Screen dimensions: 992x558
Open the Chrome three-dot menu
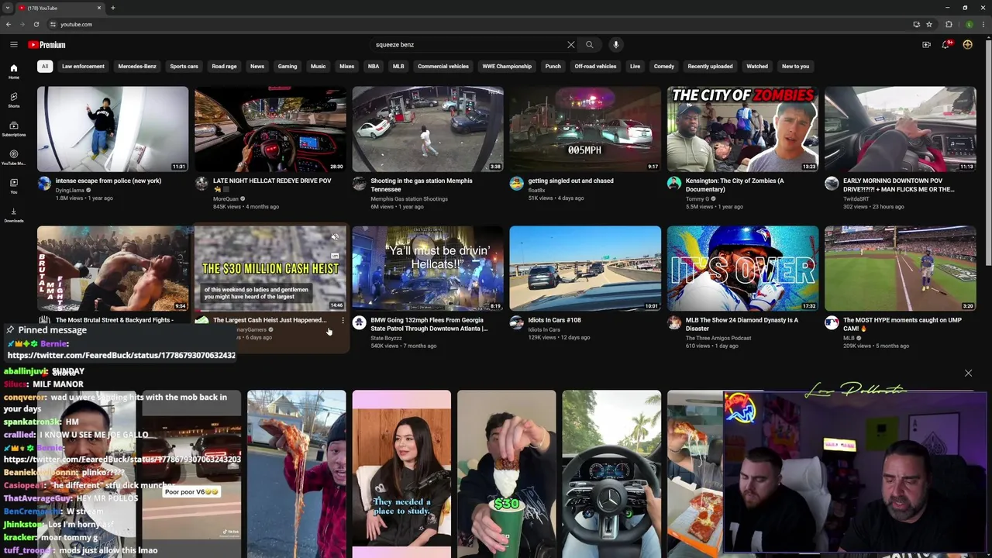(983, 24)
